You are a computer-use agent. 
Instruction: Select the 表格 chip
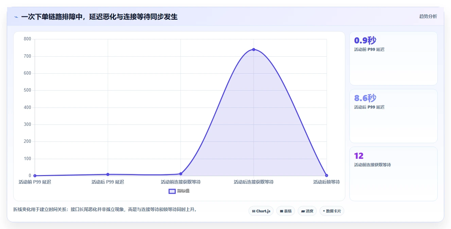pyautogui.click(x=285, y=211)
